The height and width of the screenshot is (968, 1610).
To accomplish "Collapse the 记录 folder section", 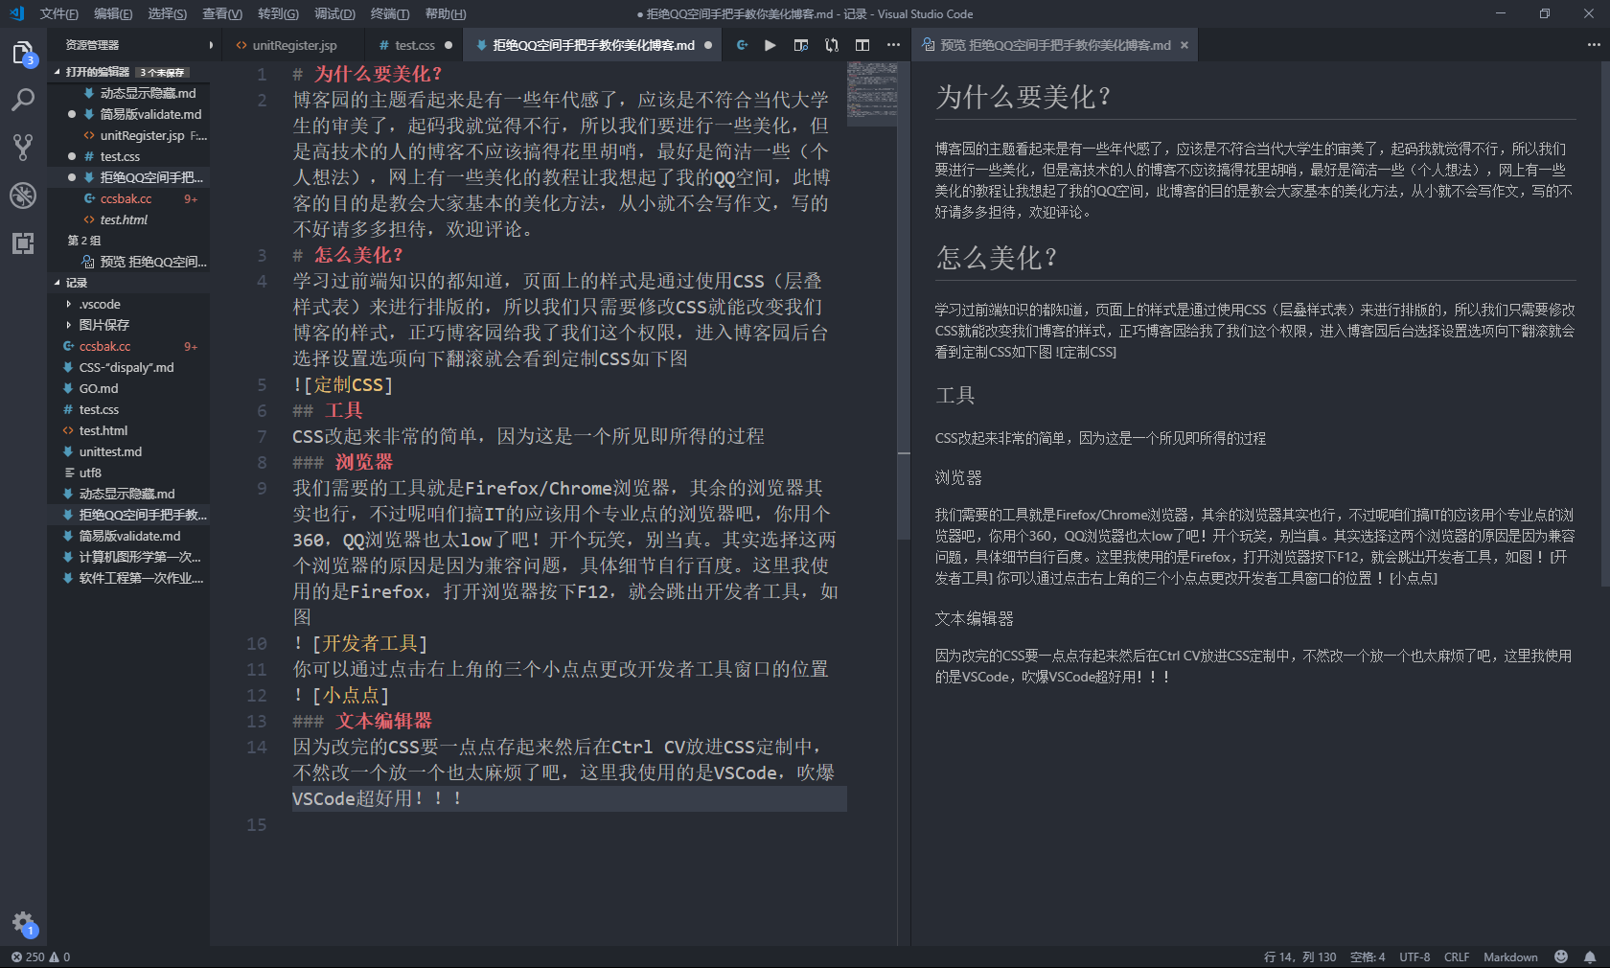I will (57, 283).
